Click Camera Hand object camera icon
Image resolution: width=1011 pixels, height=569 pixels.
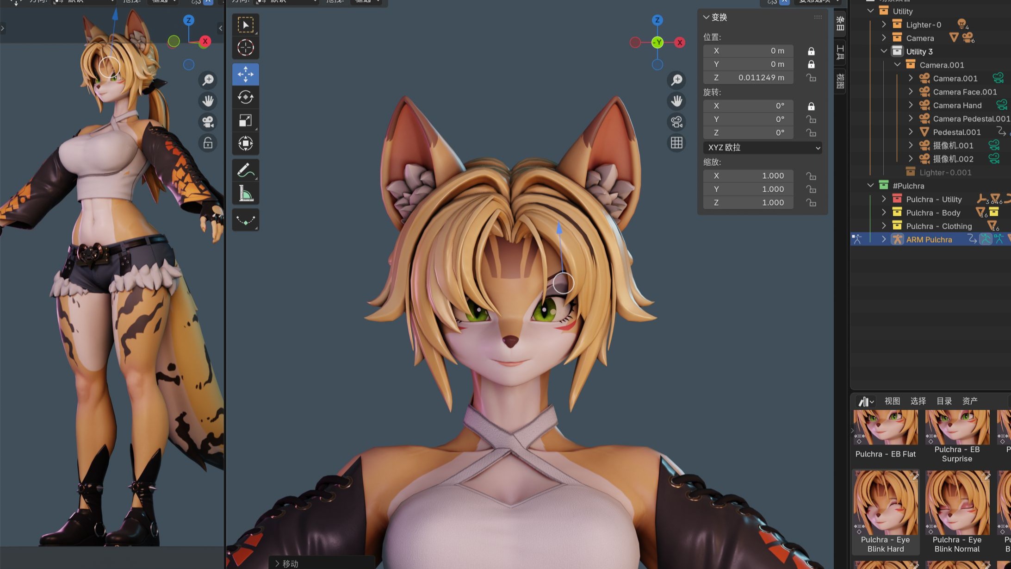[924, 105]
